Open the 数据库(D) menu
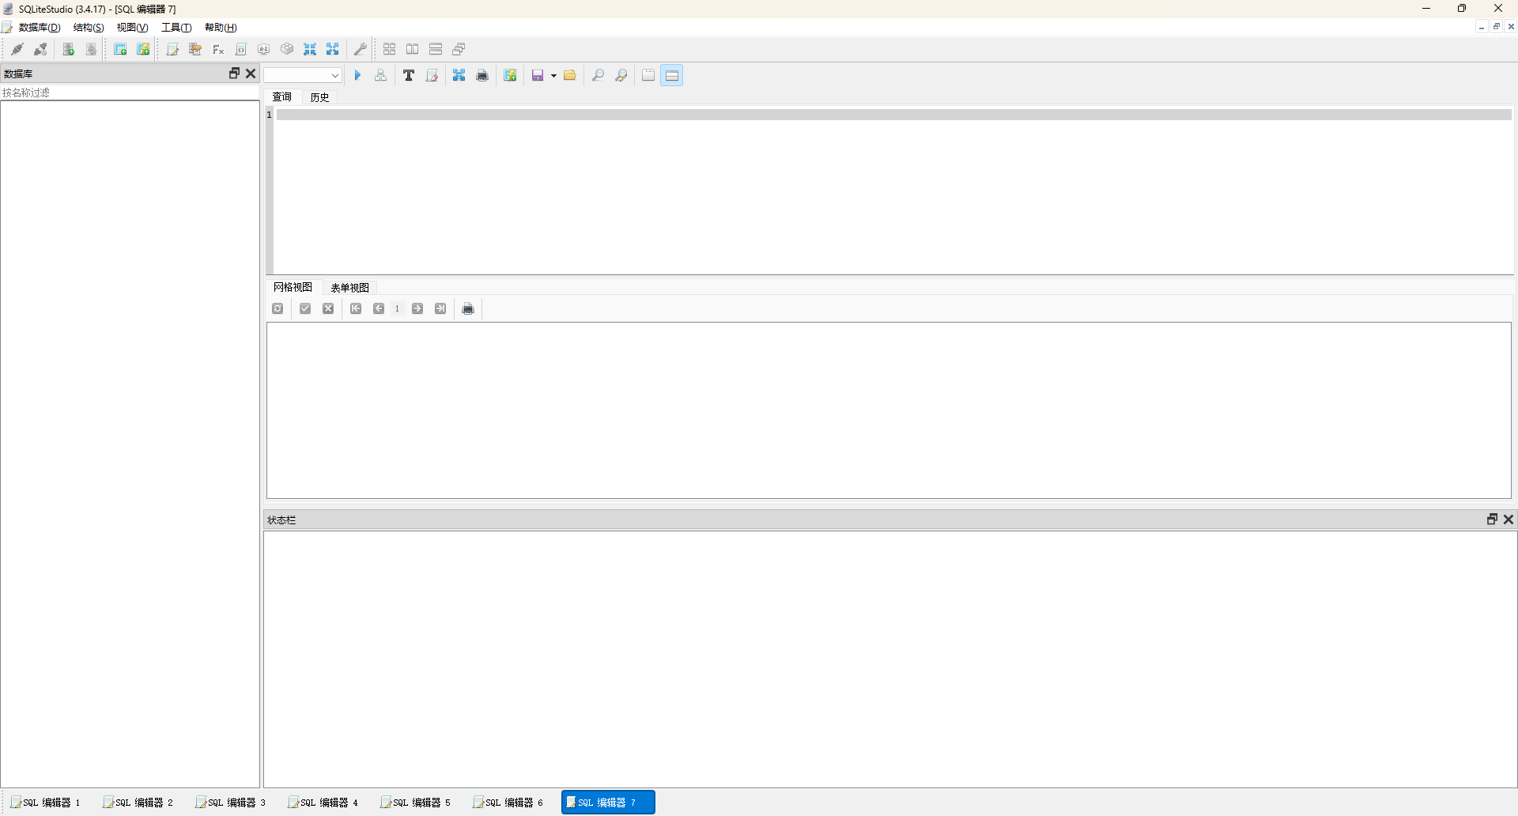Viewport: 1518px width, 816px height. pos(40,28)
